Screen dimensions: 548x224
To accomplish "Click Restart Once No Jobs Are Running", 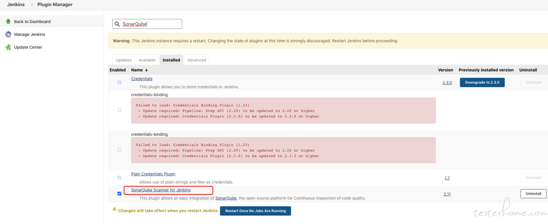I will [x=255, y=211].
